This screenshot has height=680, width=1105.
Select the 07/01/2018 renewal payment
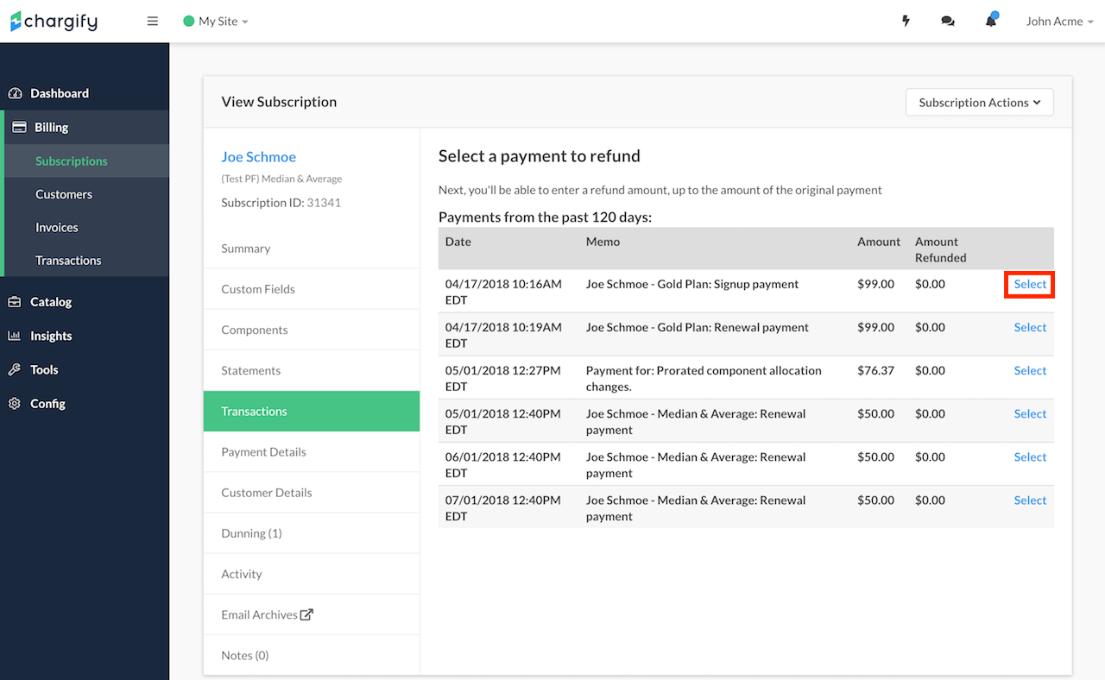1030,500
